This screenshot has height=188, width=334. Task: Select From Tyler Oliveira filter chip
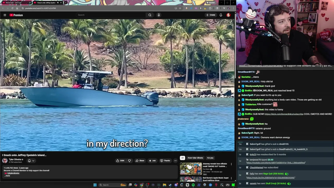195,158
